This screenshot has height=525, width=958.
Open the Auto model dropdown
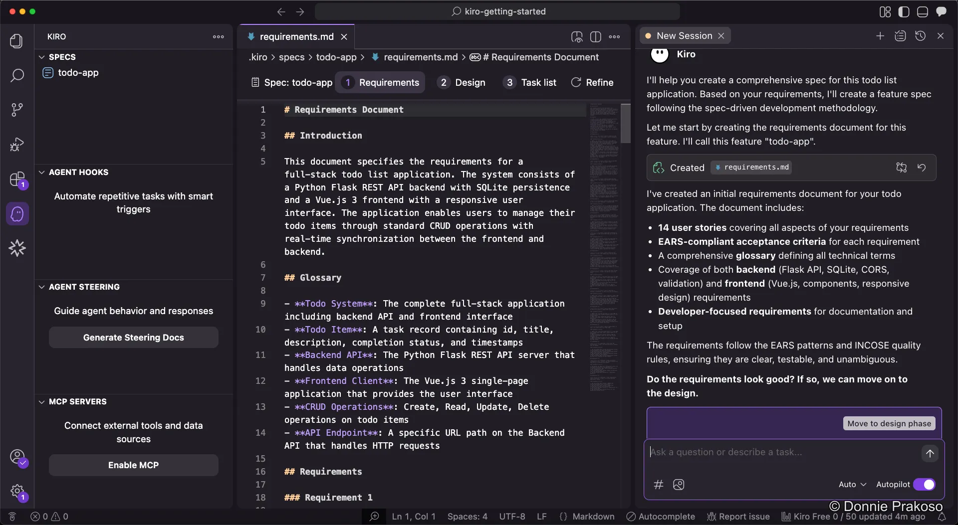(x=852, y=485)
